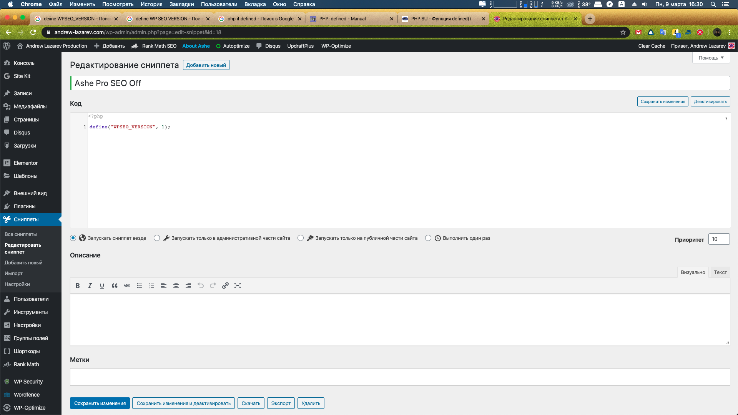The height and width of the screenshot is (415, 738).
Task: Click the Insert link icon
Action: (225, 286)
